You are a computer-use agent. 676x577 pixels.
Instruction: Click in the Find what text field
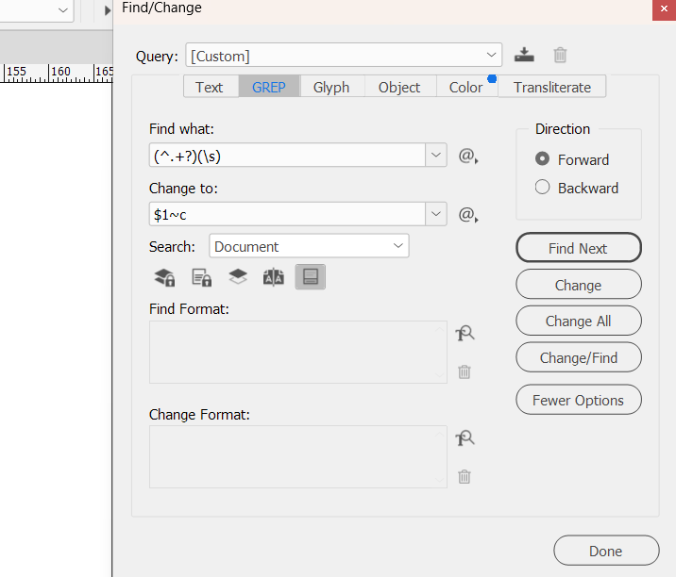pyautogui.click(x=287, y=155)
